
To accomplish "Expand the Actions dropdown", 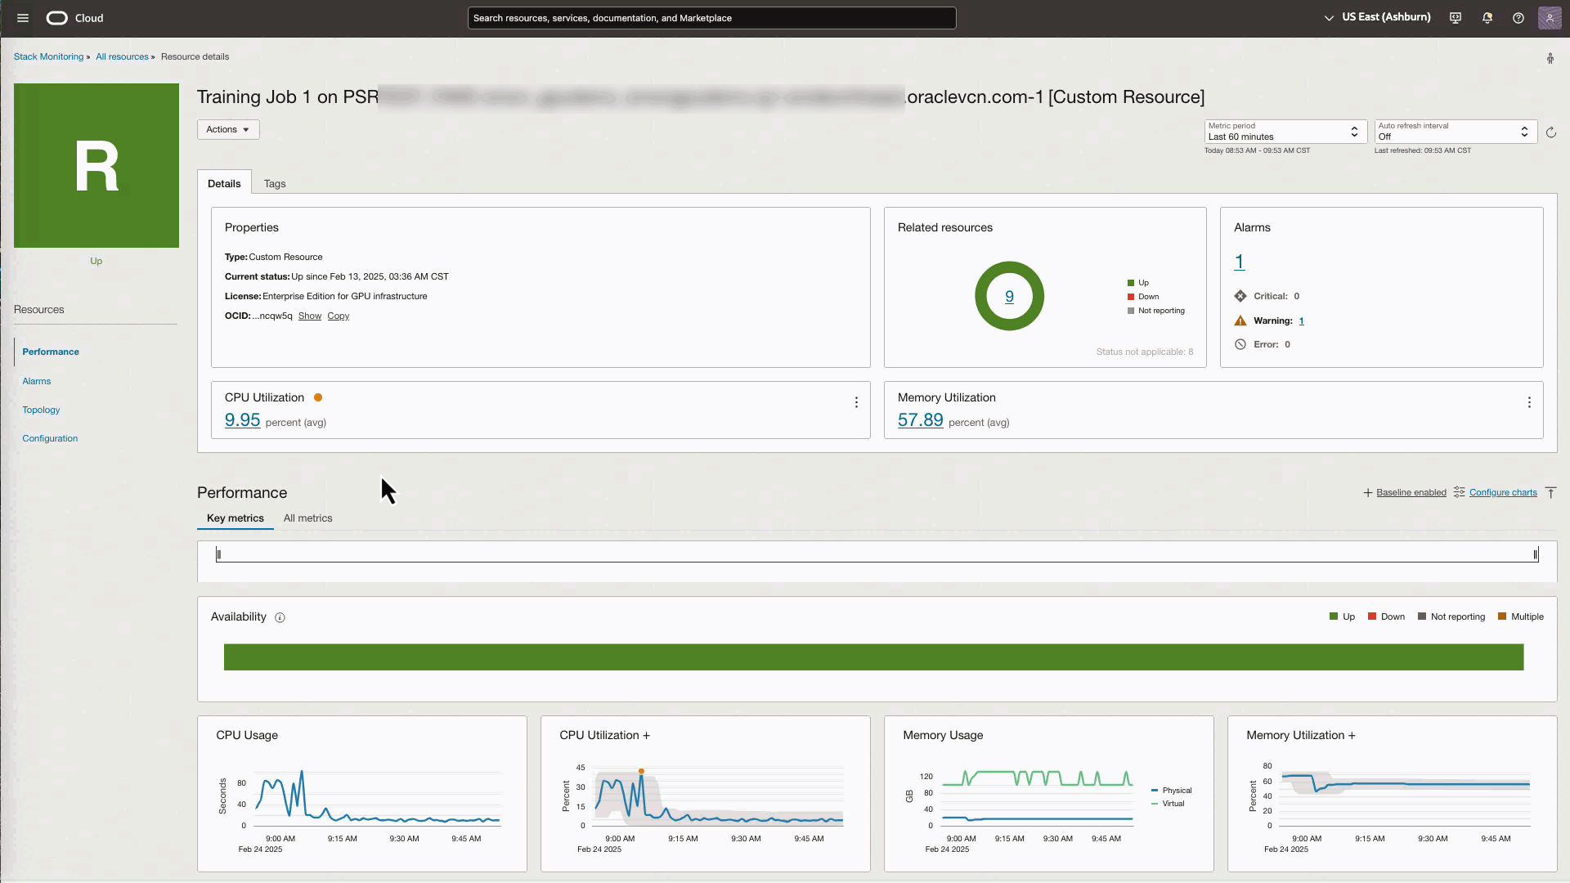I will (227, 129).
